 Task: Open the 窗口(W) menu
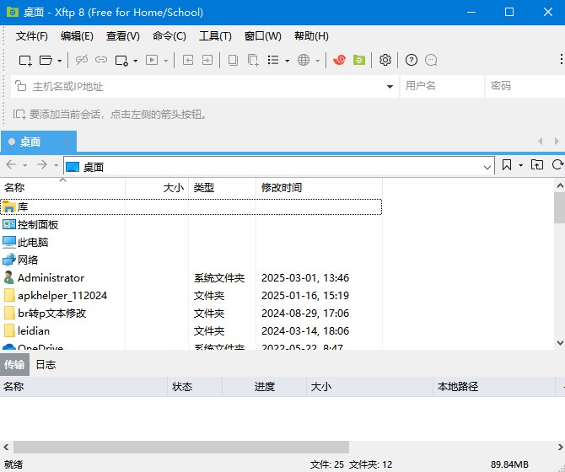262,36
